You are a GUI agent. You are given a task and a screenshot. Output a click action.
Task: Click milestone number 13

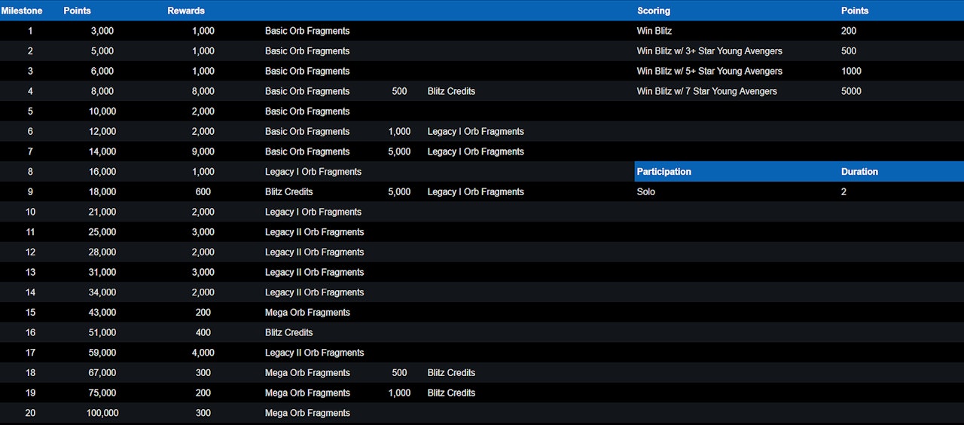pos(30,272)
